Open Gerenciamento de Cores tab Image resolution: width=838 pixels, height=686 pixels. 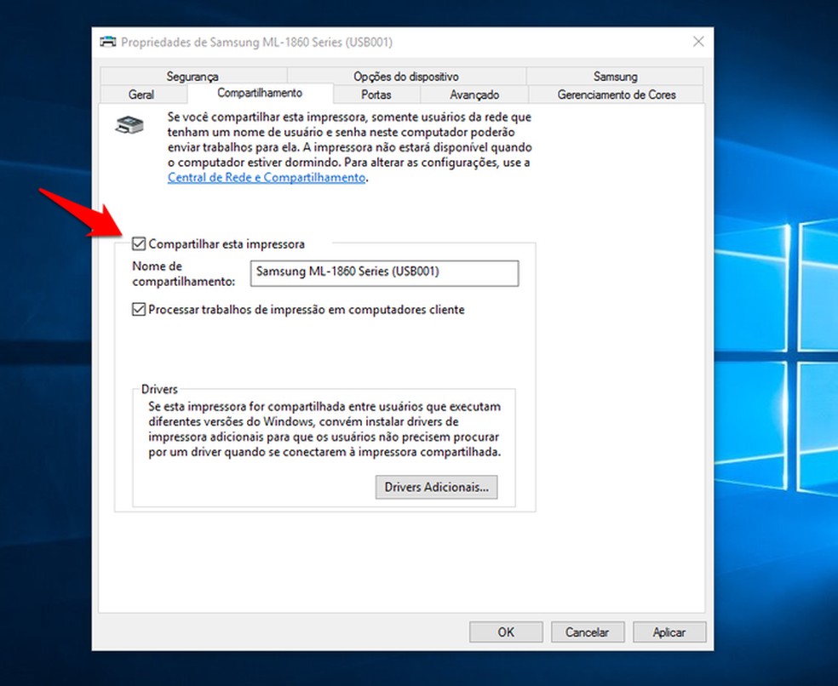617,94
